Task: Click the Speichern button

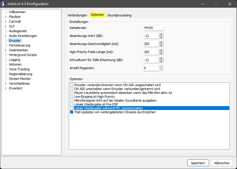Action: click(198, 163)
